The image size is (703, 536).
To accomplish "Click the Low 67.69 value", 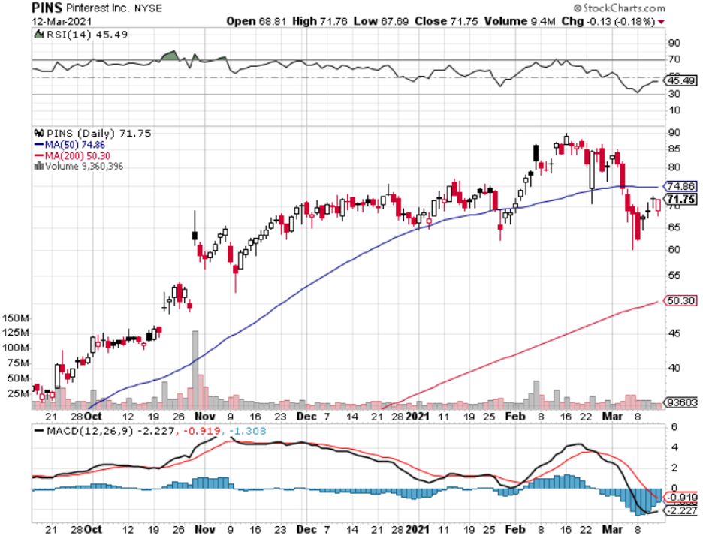I will pos(381,21).
